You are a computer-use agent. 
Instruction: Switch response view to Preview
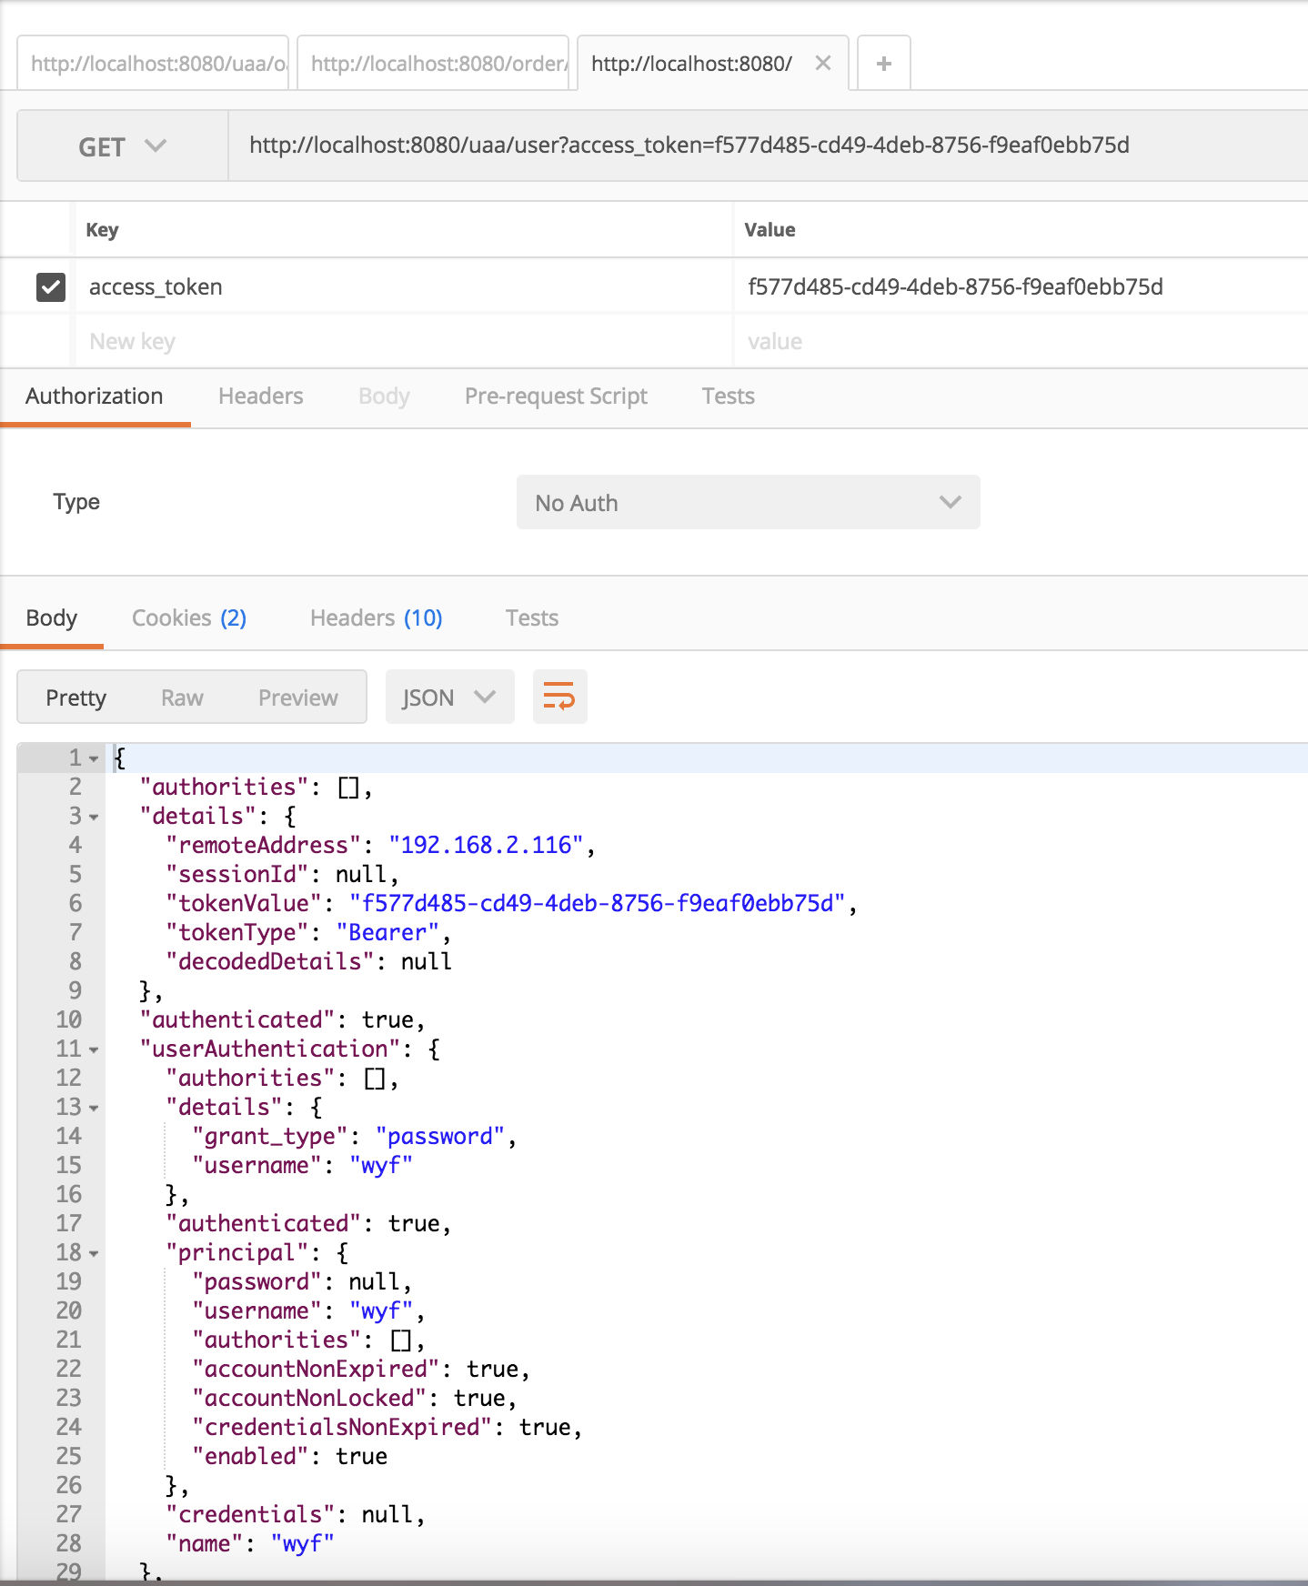(x=297, y=698)
